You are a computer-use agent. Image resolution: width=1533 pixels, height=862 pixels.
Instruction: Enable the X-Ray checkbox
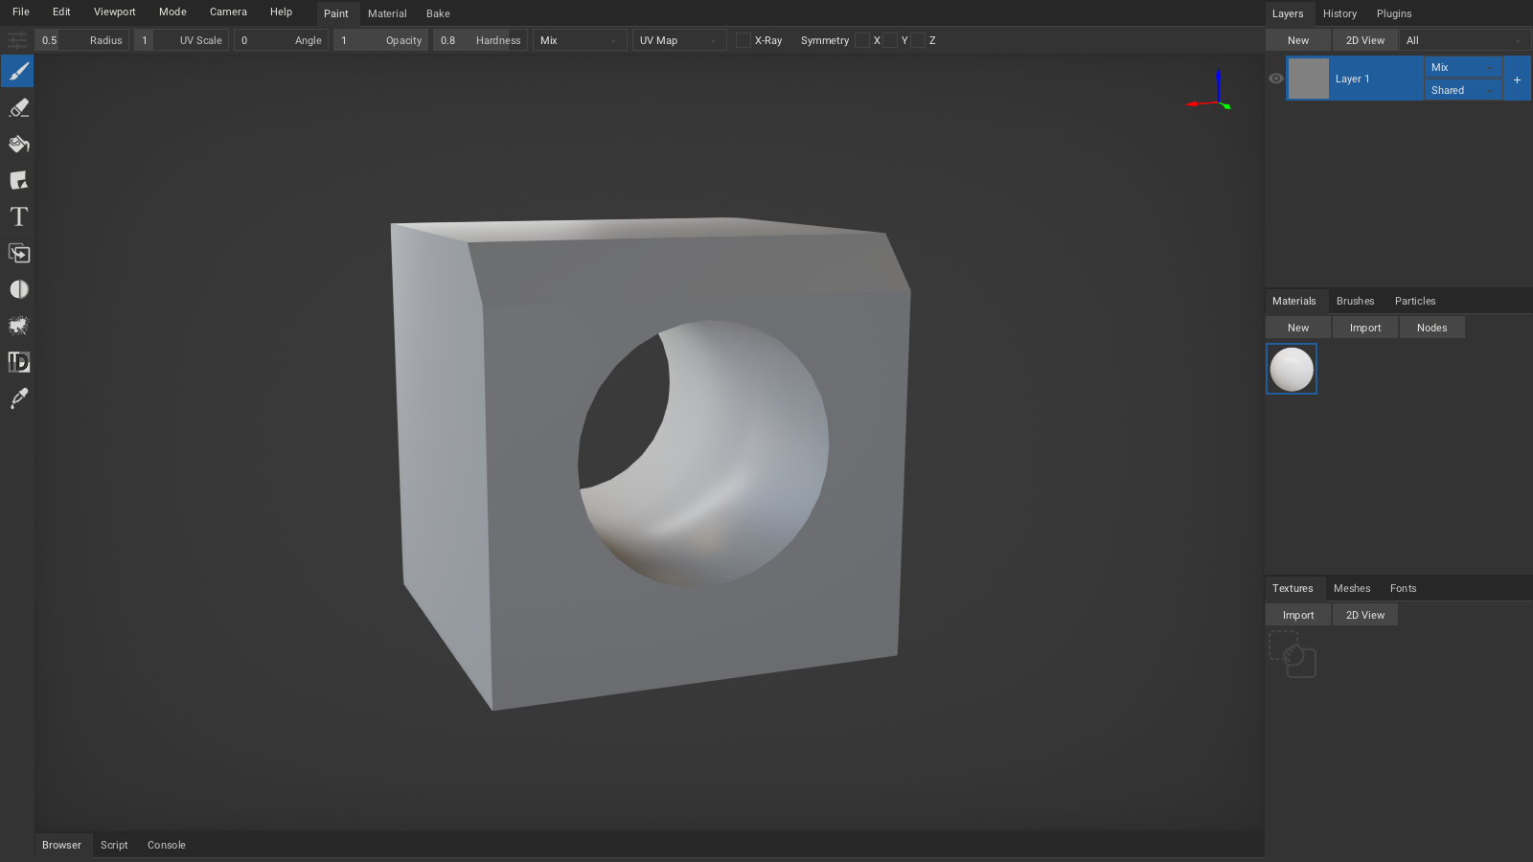[x=744, y=40]
